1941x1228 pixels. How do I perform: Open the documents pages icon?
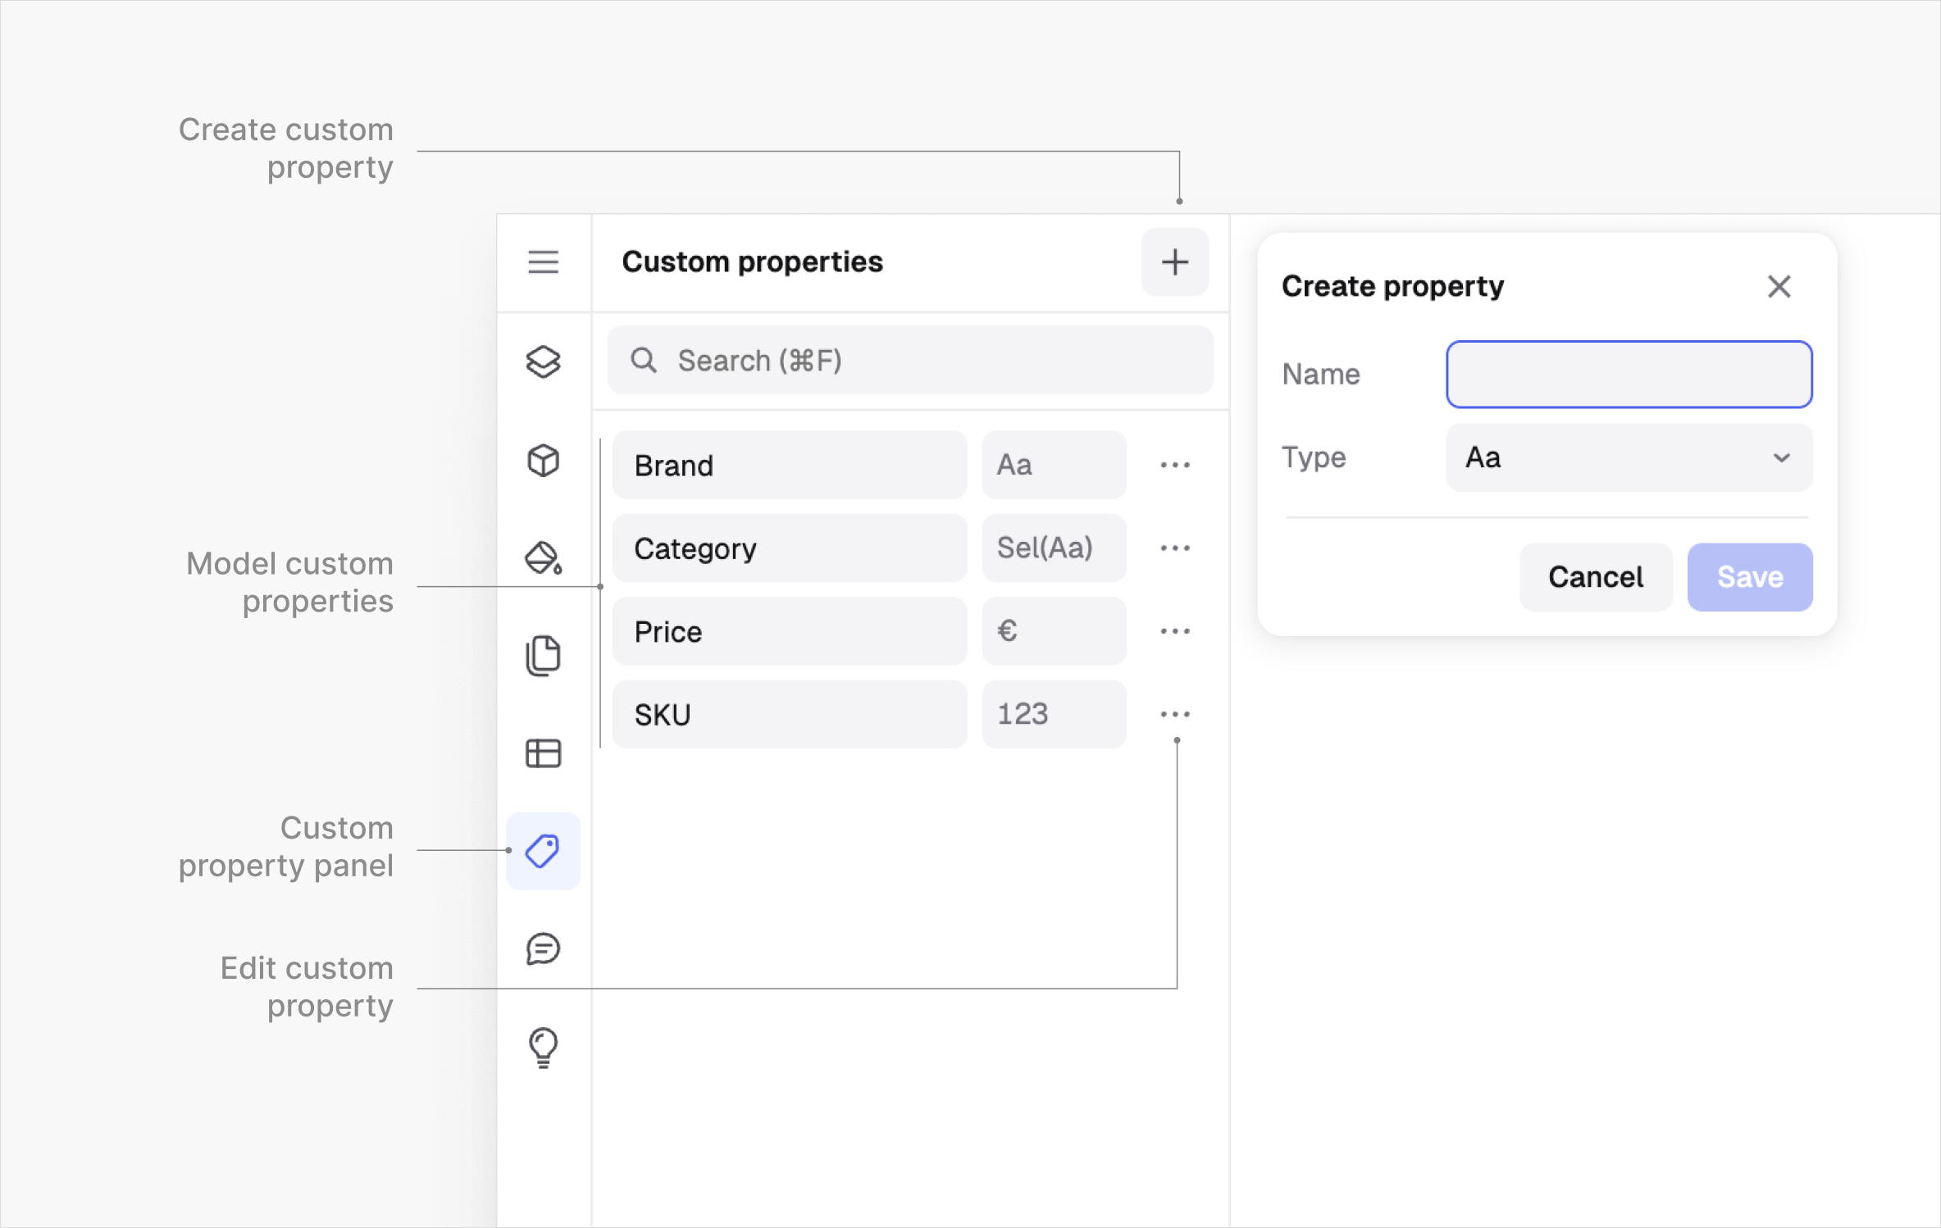pyautogui.click(x=543, y=656)
